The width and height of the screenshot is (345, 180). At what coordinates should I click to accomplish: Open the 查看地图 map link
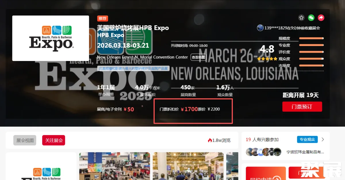coord(198,57)
